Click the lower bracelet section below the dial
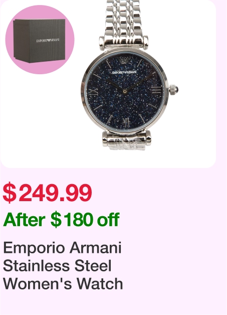 click(126, 140)
